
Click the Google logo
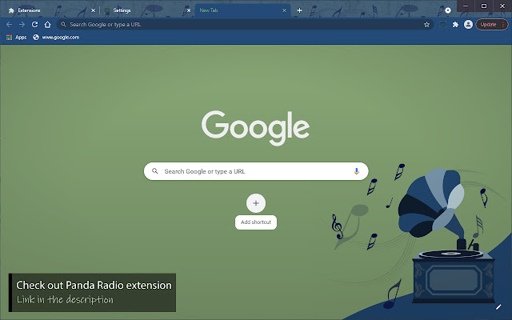[256, 128]
